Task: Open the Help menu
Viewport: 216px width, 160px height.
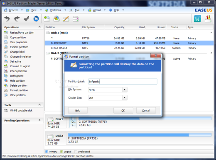Action: point(116,10)
